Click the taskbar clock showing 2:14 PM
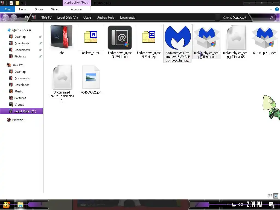Image resolution: width=280 pixels, height=210 pixels. pos(255,205)
